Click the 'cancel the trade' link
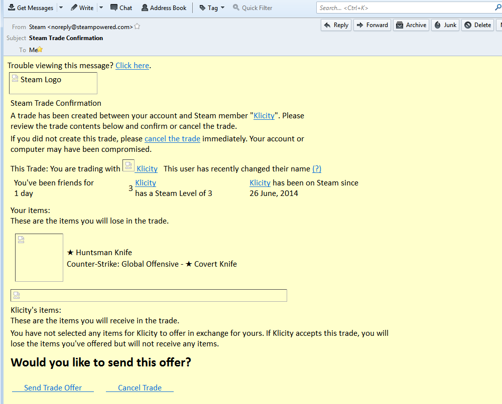This screenshot has height=404, width=502. (172, 139)
